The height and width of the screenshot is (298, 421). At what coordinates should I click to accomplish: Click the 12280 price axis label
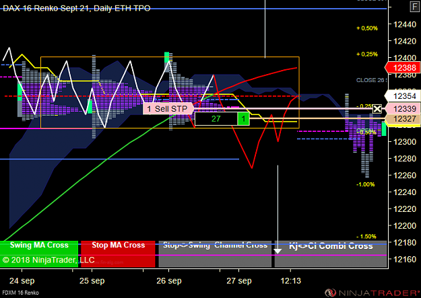pos(405,159)
